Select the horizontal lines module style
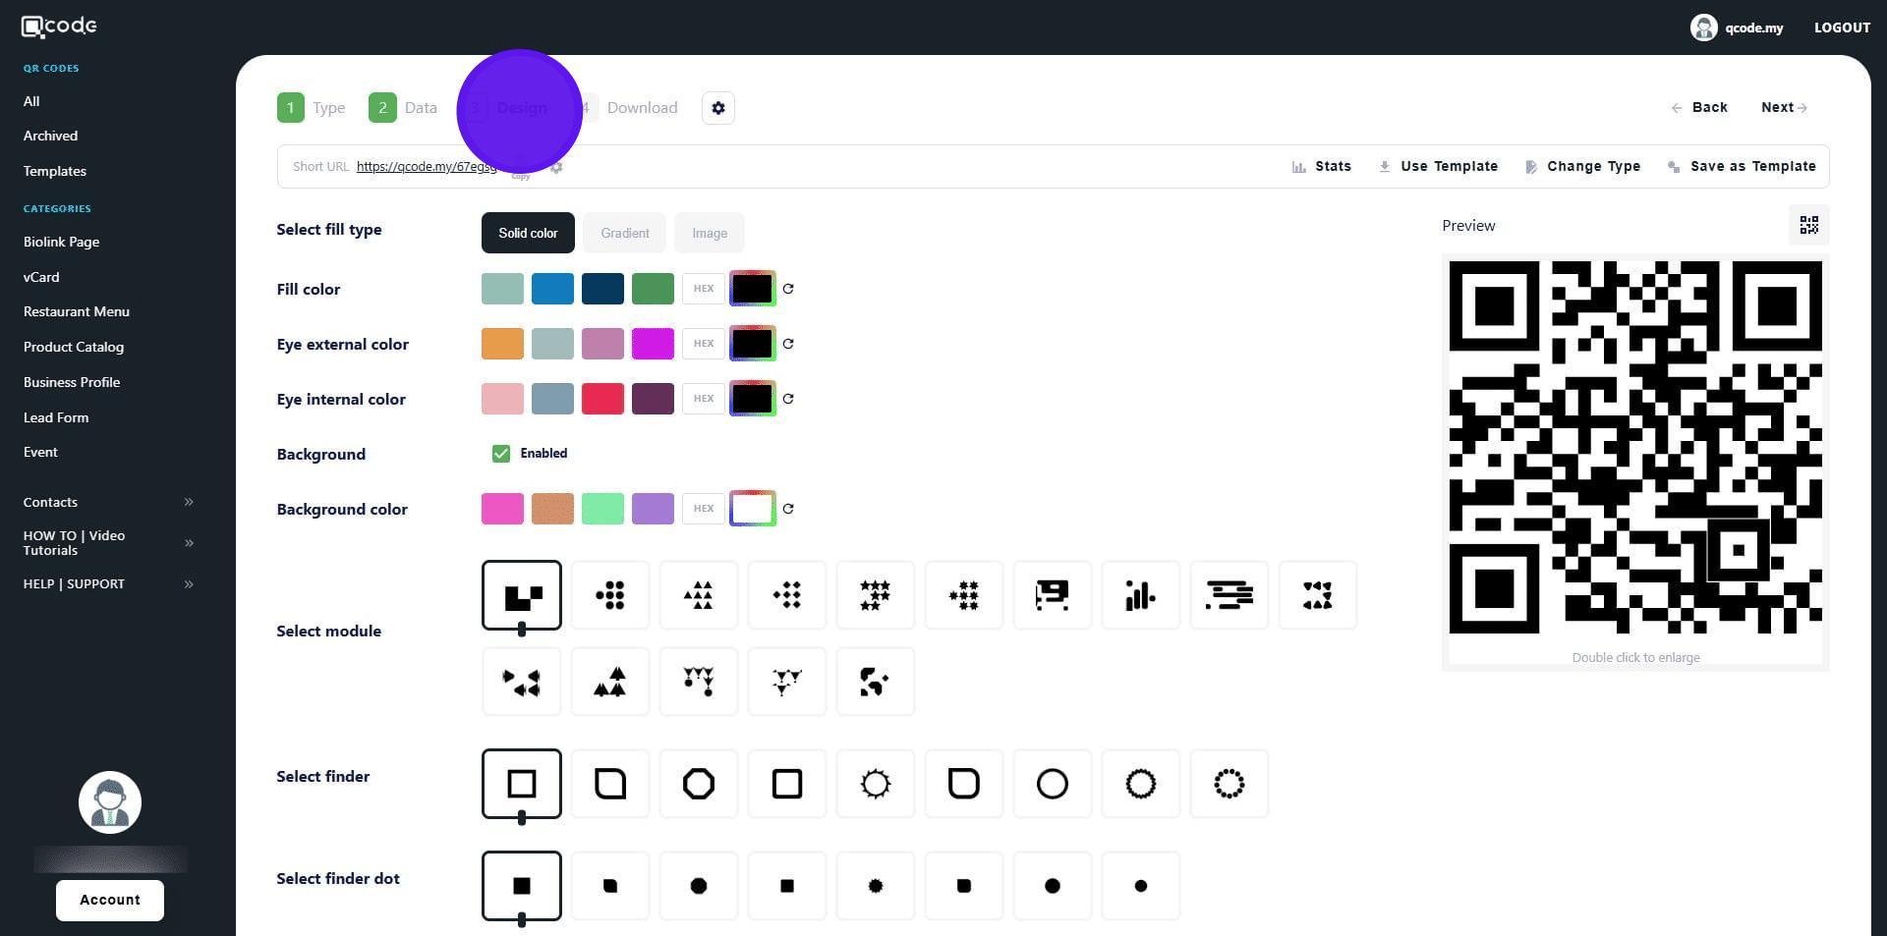 click(x=1229, y=595)
